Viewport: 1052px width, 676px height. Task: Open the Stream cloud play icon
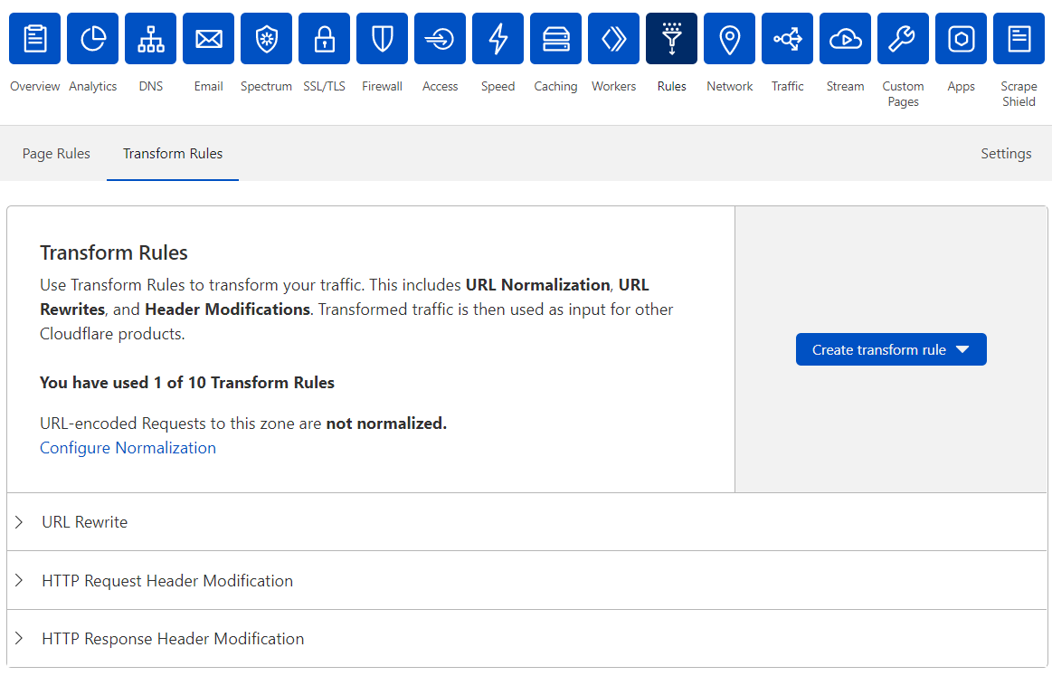pos(846,39)
